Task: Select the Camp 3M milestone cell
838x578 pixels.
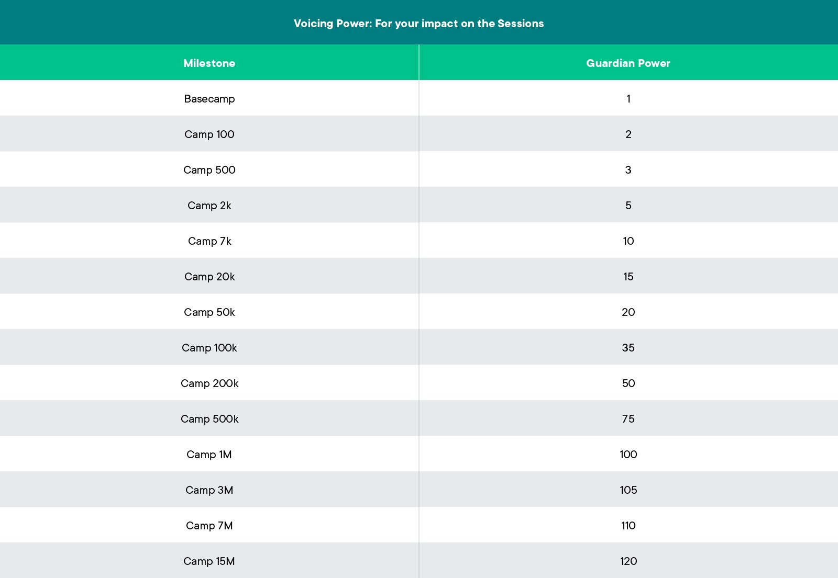Action: coord(209,490)
